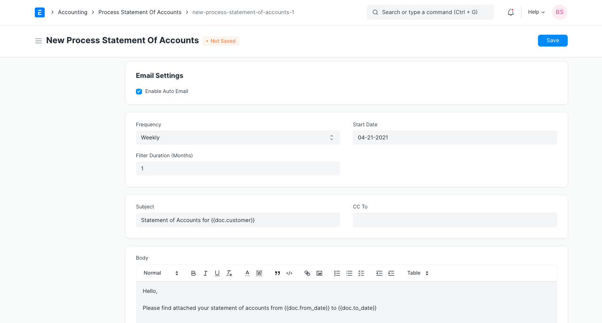Click the CC To input field
The width and height of the screenshot is (602, 323).
tap(454, 220)
